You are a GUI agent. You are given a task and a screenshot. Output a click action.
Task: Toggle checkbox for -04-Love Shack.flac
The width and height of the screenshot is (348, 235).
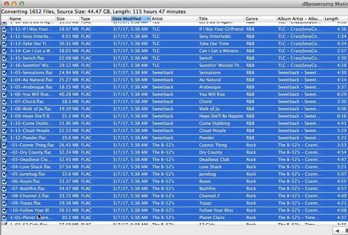pyautogui.click(x=4, y=167)
